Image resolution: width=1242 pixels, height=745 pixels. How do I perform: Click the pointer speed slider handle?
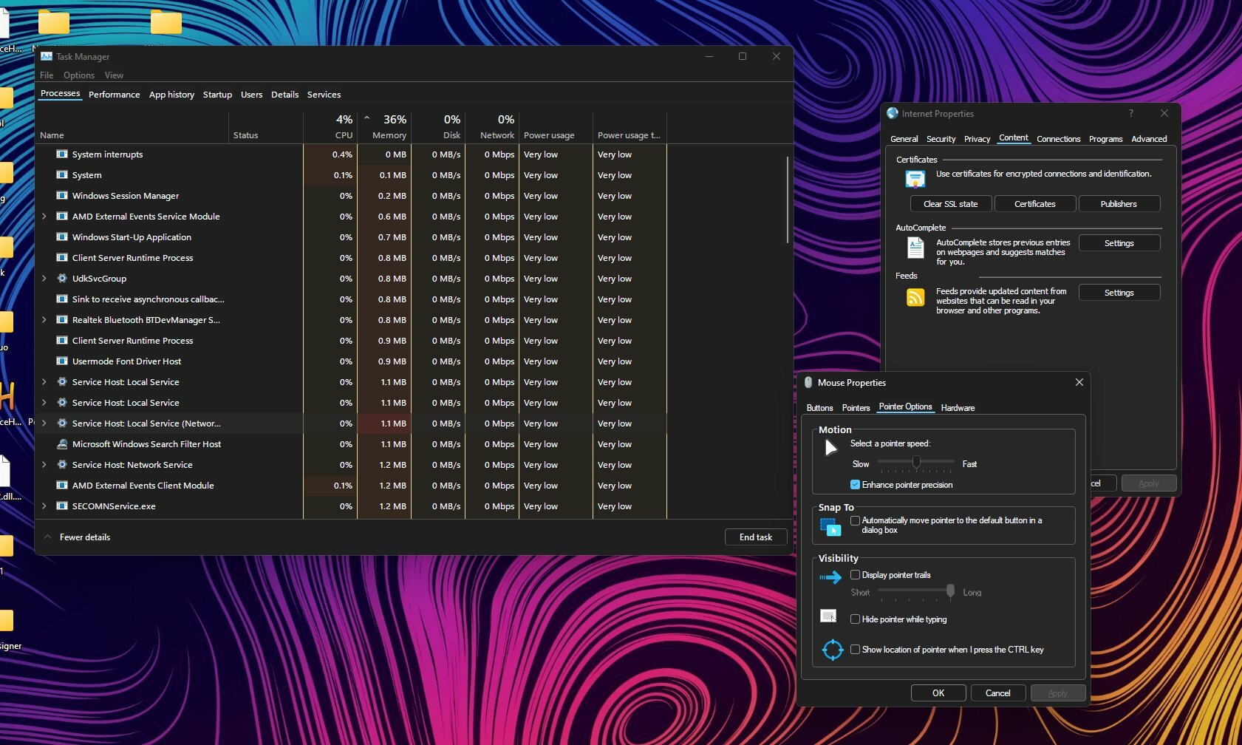click(x=916, y=462)
